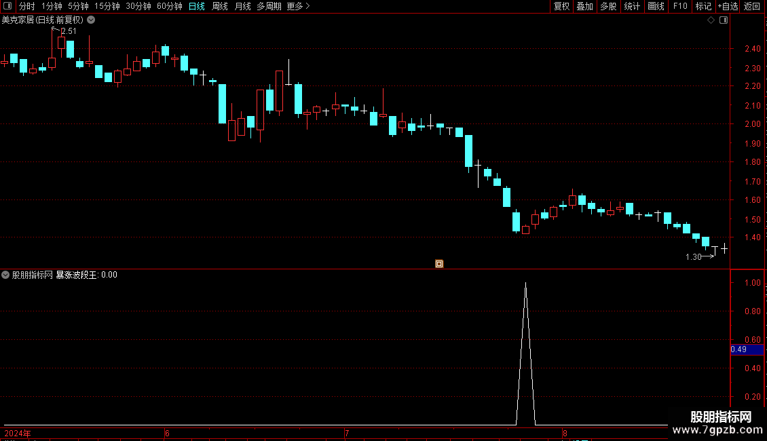Select the 15分钟 period tab

107,6
